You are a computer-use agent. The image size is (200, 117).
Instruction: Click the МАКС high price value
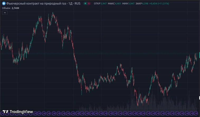pos(118,4)
